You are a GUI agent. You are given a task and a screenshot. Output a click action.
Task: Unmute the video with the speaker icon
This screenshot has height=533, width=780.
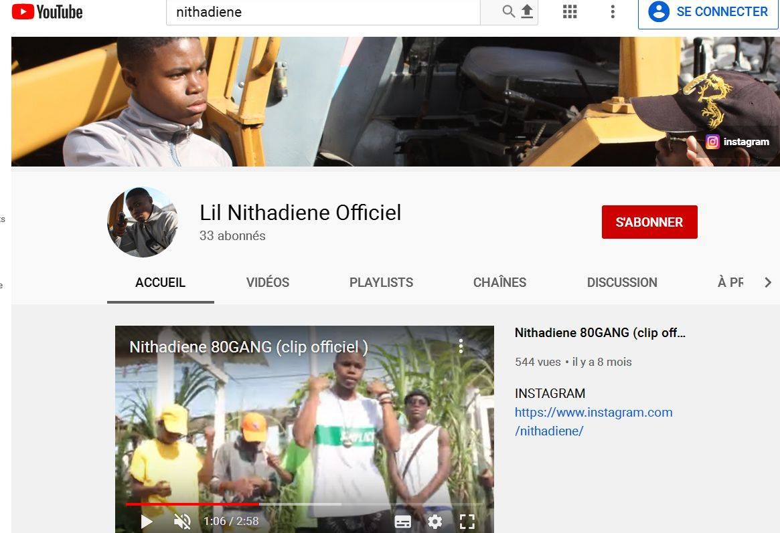181,522
